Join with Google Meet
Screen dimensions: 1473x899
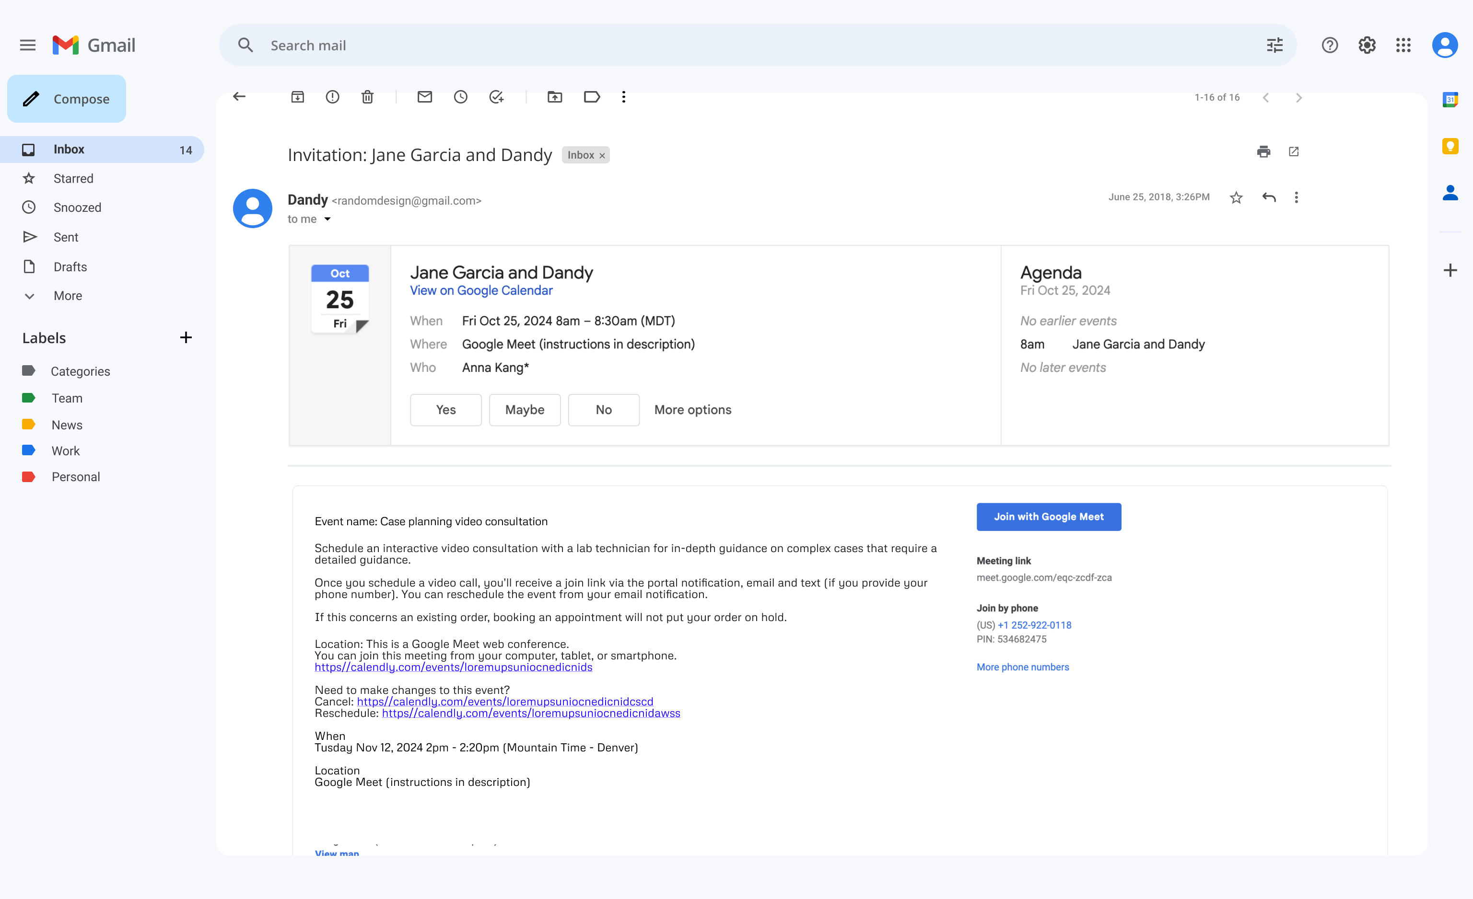pyautogui.click(x=1049, y=516)
